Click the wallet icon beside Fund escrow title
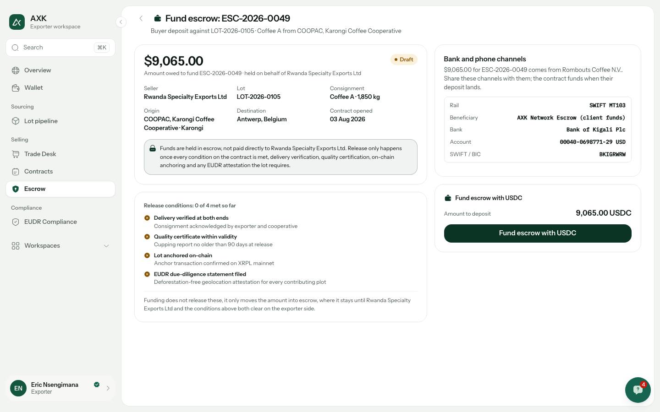The height and width of the screenshot is (412, 660). coord(158,18)
